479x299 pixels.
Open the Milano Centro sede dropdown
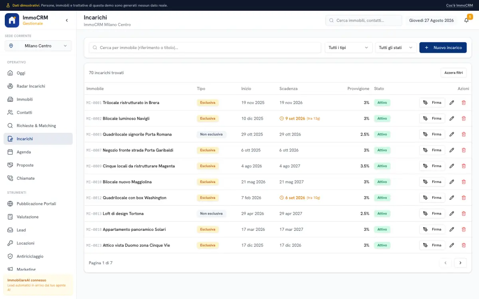pyautogui.click(x=38, y=46)
